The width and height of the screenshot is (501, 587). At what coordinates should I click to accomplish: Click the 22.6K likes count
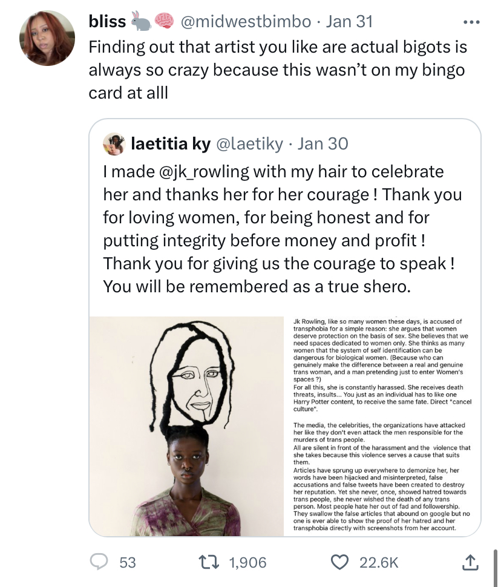[x=379, y=562]
